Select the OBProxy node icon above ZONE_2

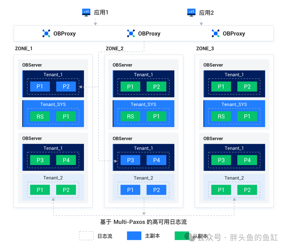131,33
